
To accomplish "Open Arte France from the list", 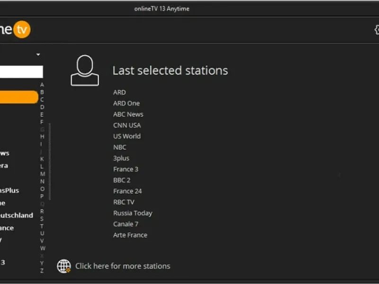I will (130, 235).
